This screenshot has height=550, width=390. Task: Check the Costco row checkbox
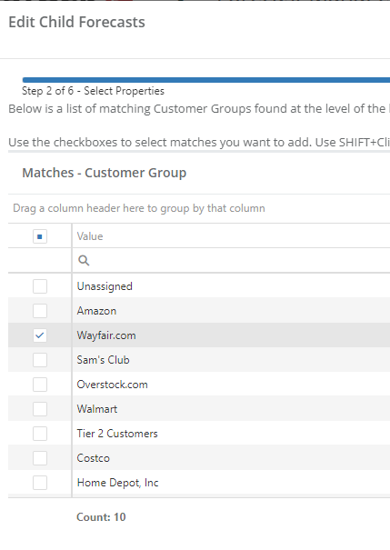pos(40,458)
